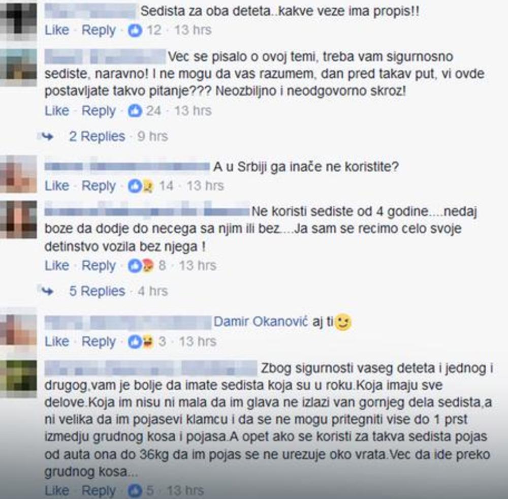Screen dimensions: 508x499
Task: Click the reply arrow icon beside 2 Replies
Action: (48, 137)
